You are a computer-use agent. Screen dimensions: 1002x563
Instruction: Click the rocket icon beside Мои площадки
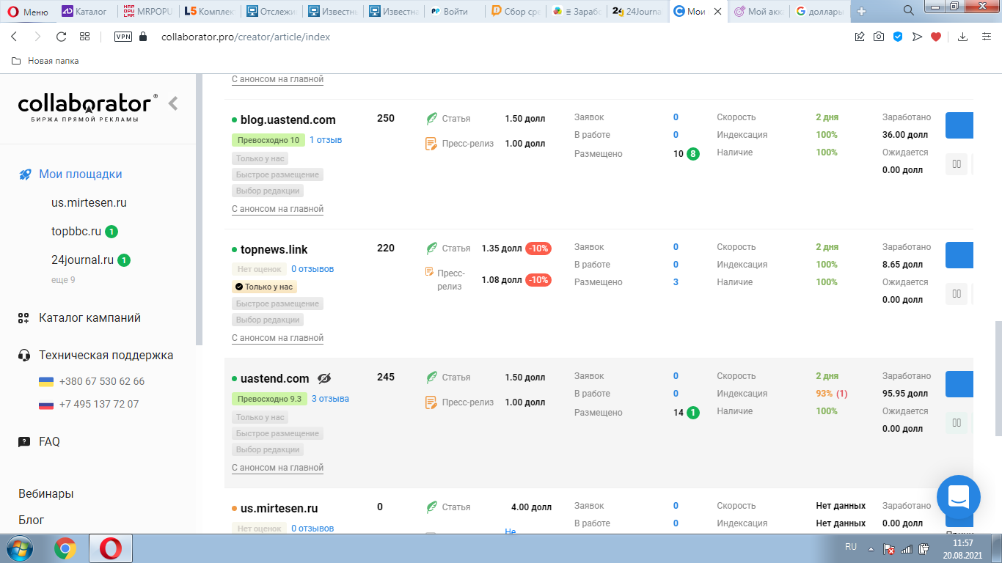25,174
